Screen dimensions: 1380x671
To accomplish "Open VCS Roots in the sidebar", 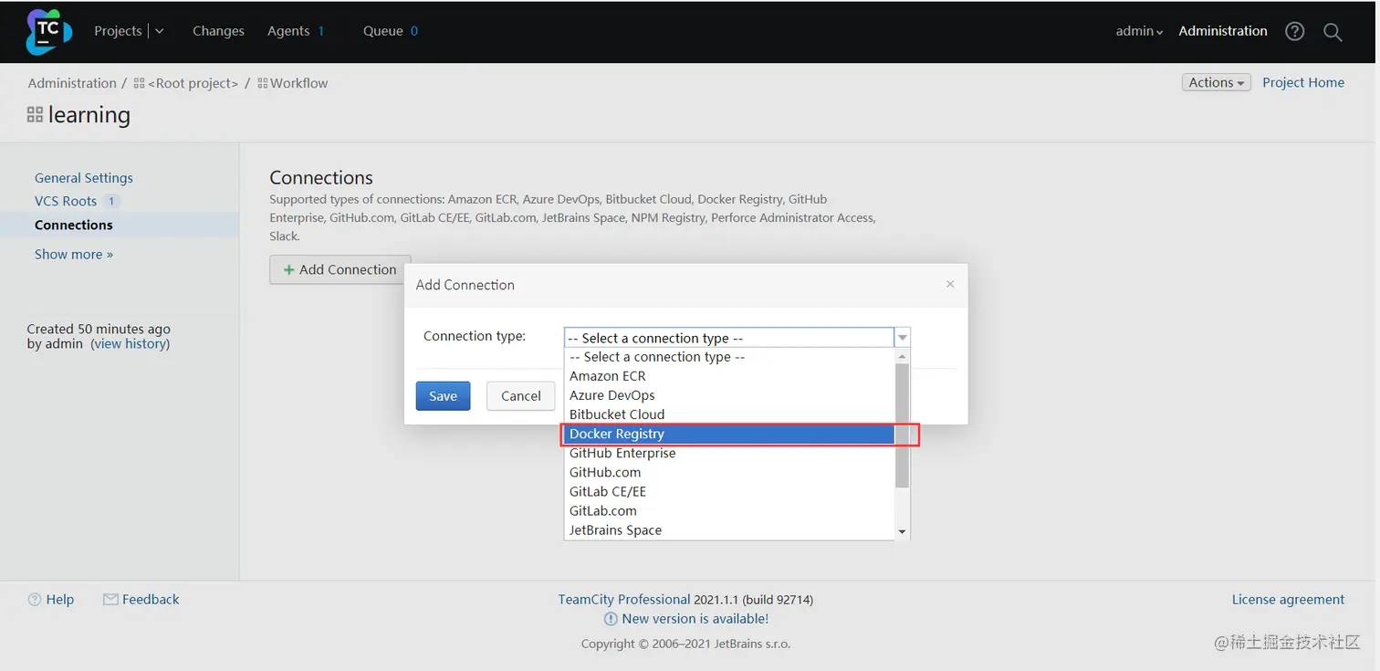I will pos(66,201).
